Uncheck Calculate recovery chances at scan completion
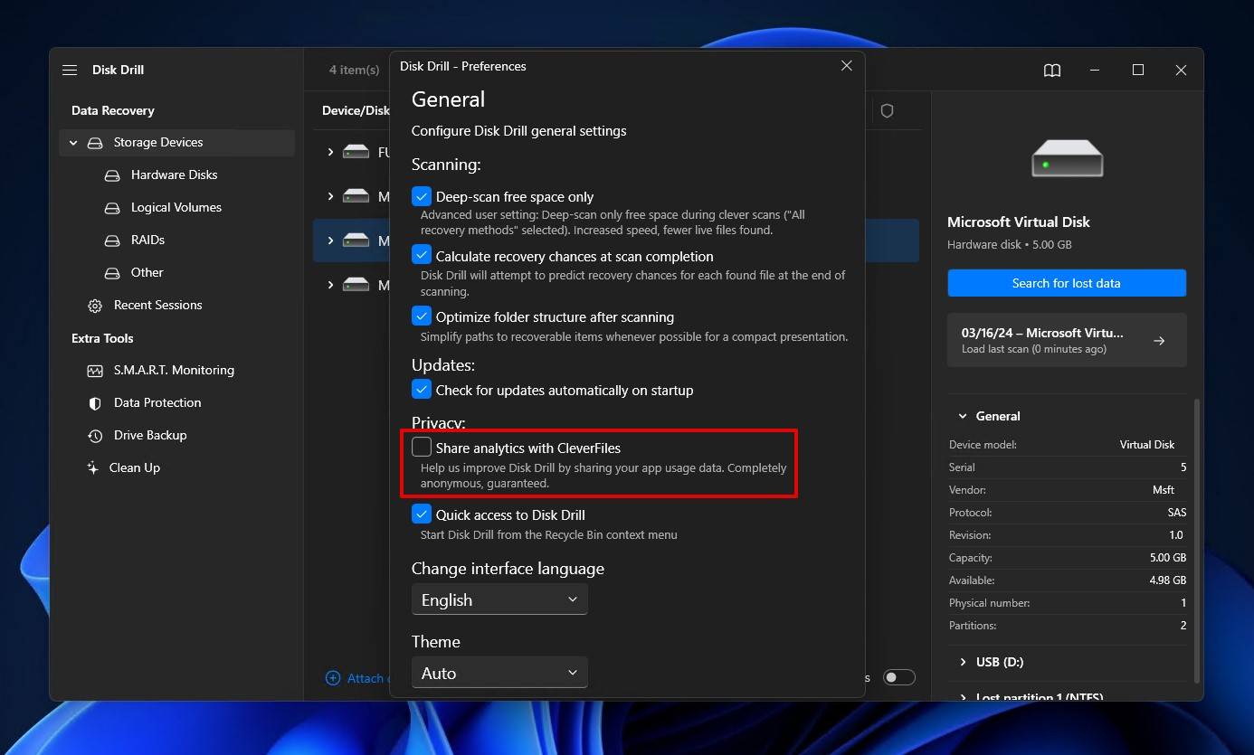 click(x=422, y=256)
